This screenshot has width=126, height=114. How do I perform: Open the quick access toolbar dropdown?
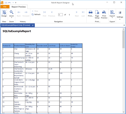(16, 3)
